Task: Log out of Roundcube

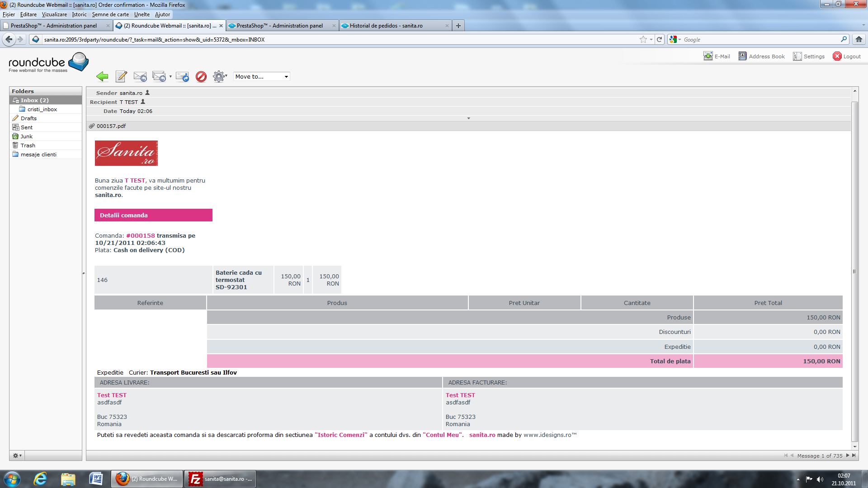Action: [x=847, y=56]
